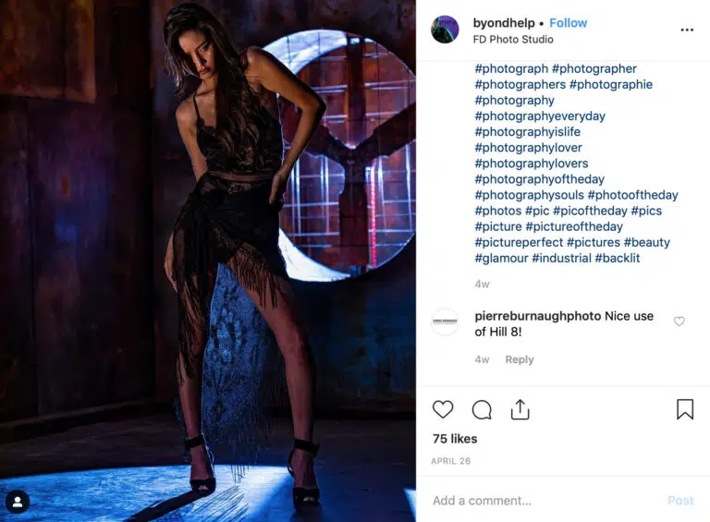Follow the byondhelp account
This screenshot has height=522, width=710.
point(568,22)
